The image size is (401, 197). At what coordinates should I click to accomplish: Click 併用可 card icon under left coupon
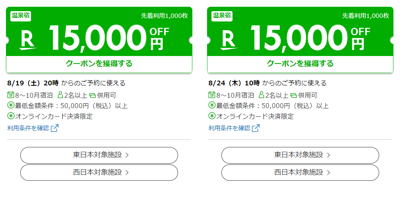[x=93, y=96]
